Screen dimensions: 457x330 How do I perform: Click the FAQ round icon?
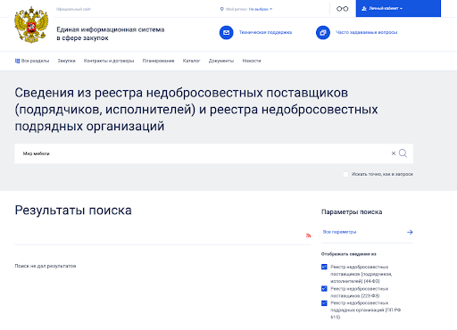click(x=323, y=32)
